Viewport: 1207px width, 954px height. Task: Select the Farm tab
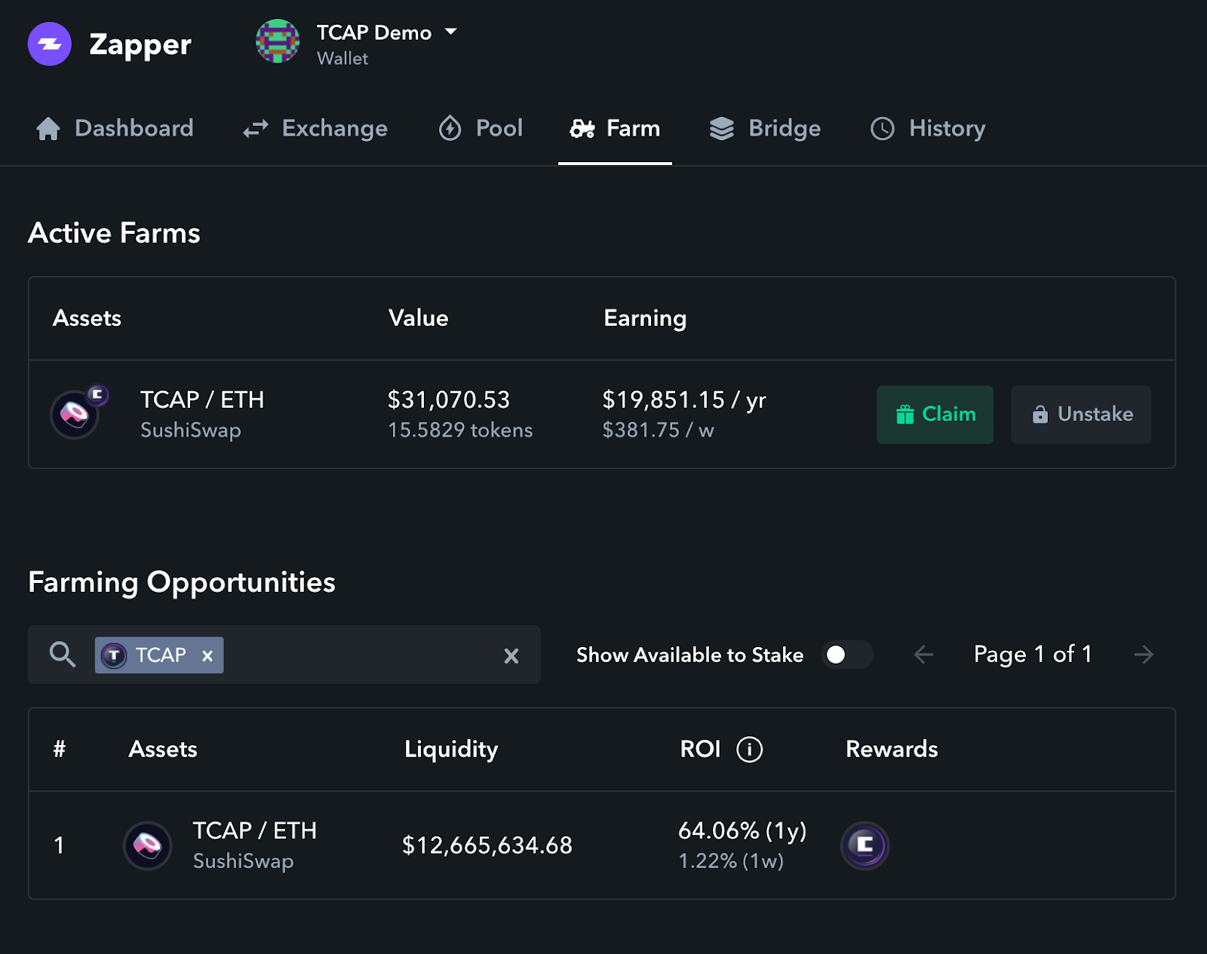point(615,128)
